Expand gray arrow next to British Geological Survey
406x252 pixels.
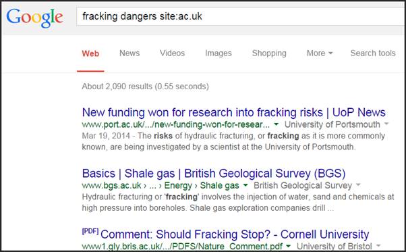358,185
